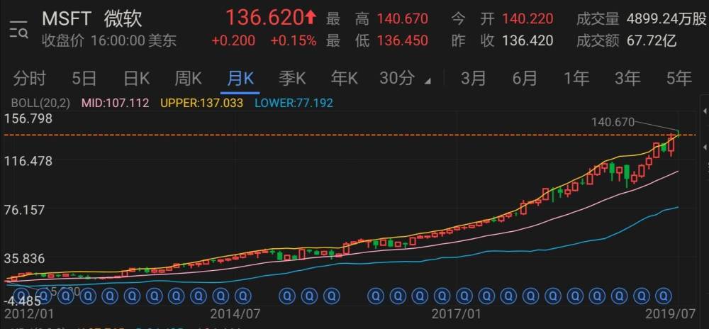Tap the MSFT 微软 stock title
Viewport: 709px width, 329px height.
[x=91, y=18]
